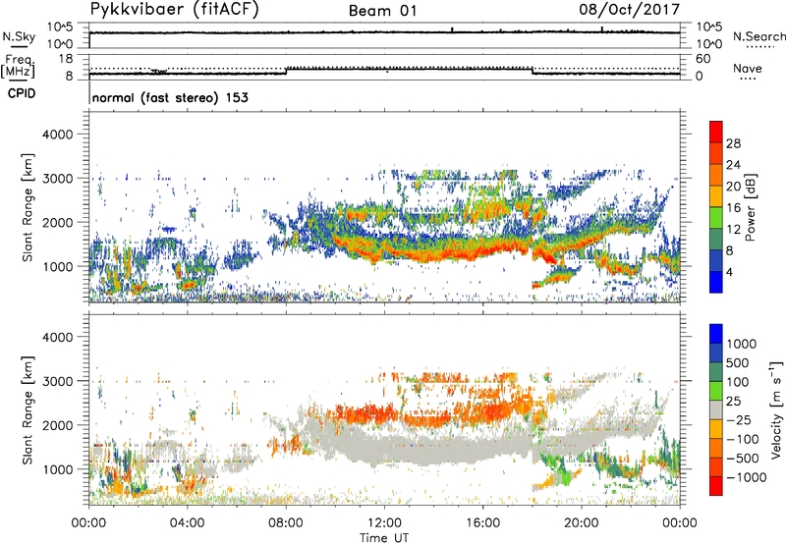Click the '10^5' label on left noise axis
786x544 pixels.
[x=60, y=27]
